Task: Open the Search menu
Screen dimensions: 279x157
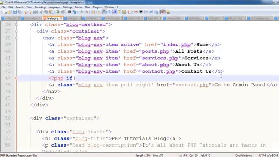Action: pyautogui.click(x=19, y=7)
